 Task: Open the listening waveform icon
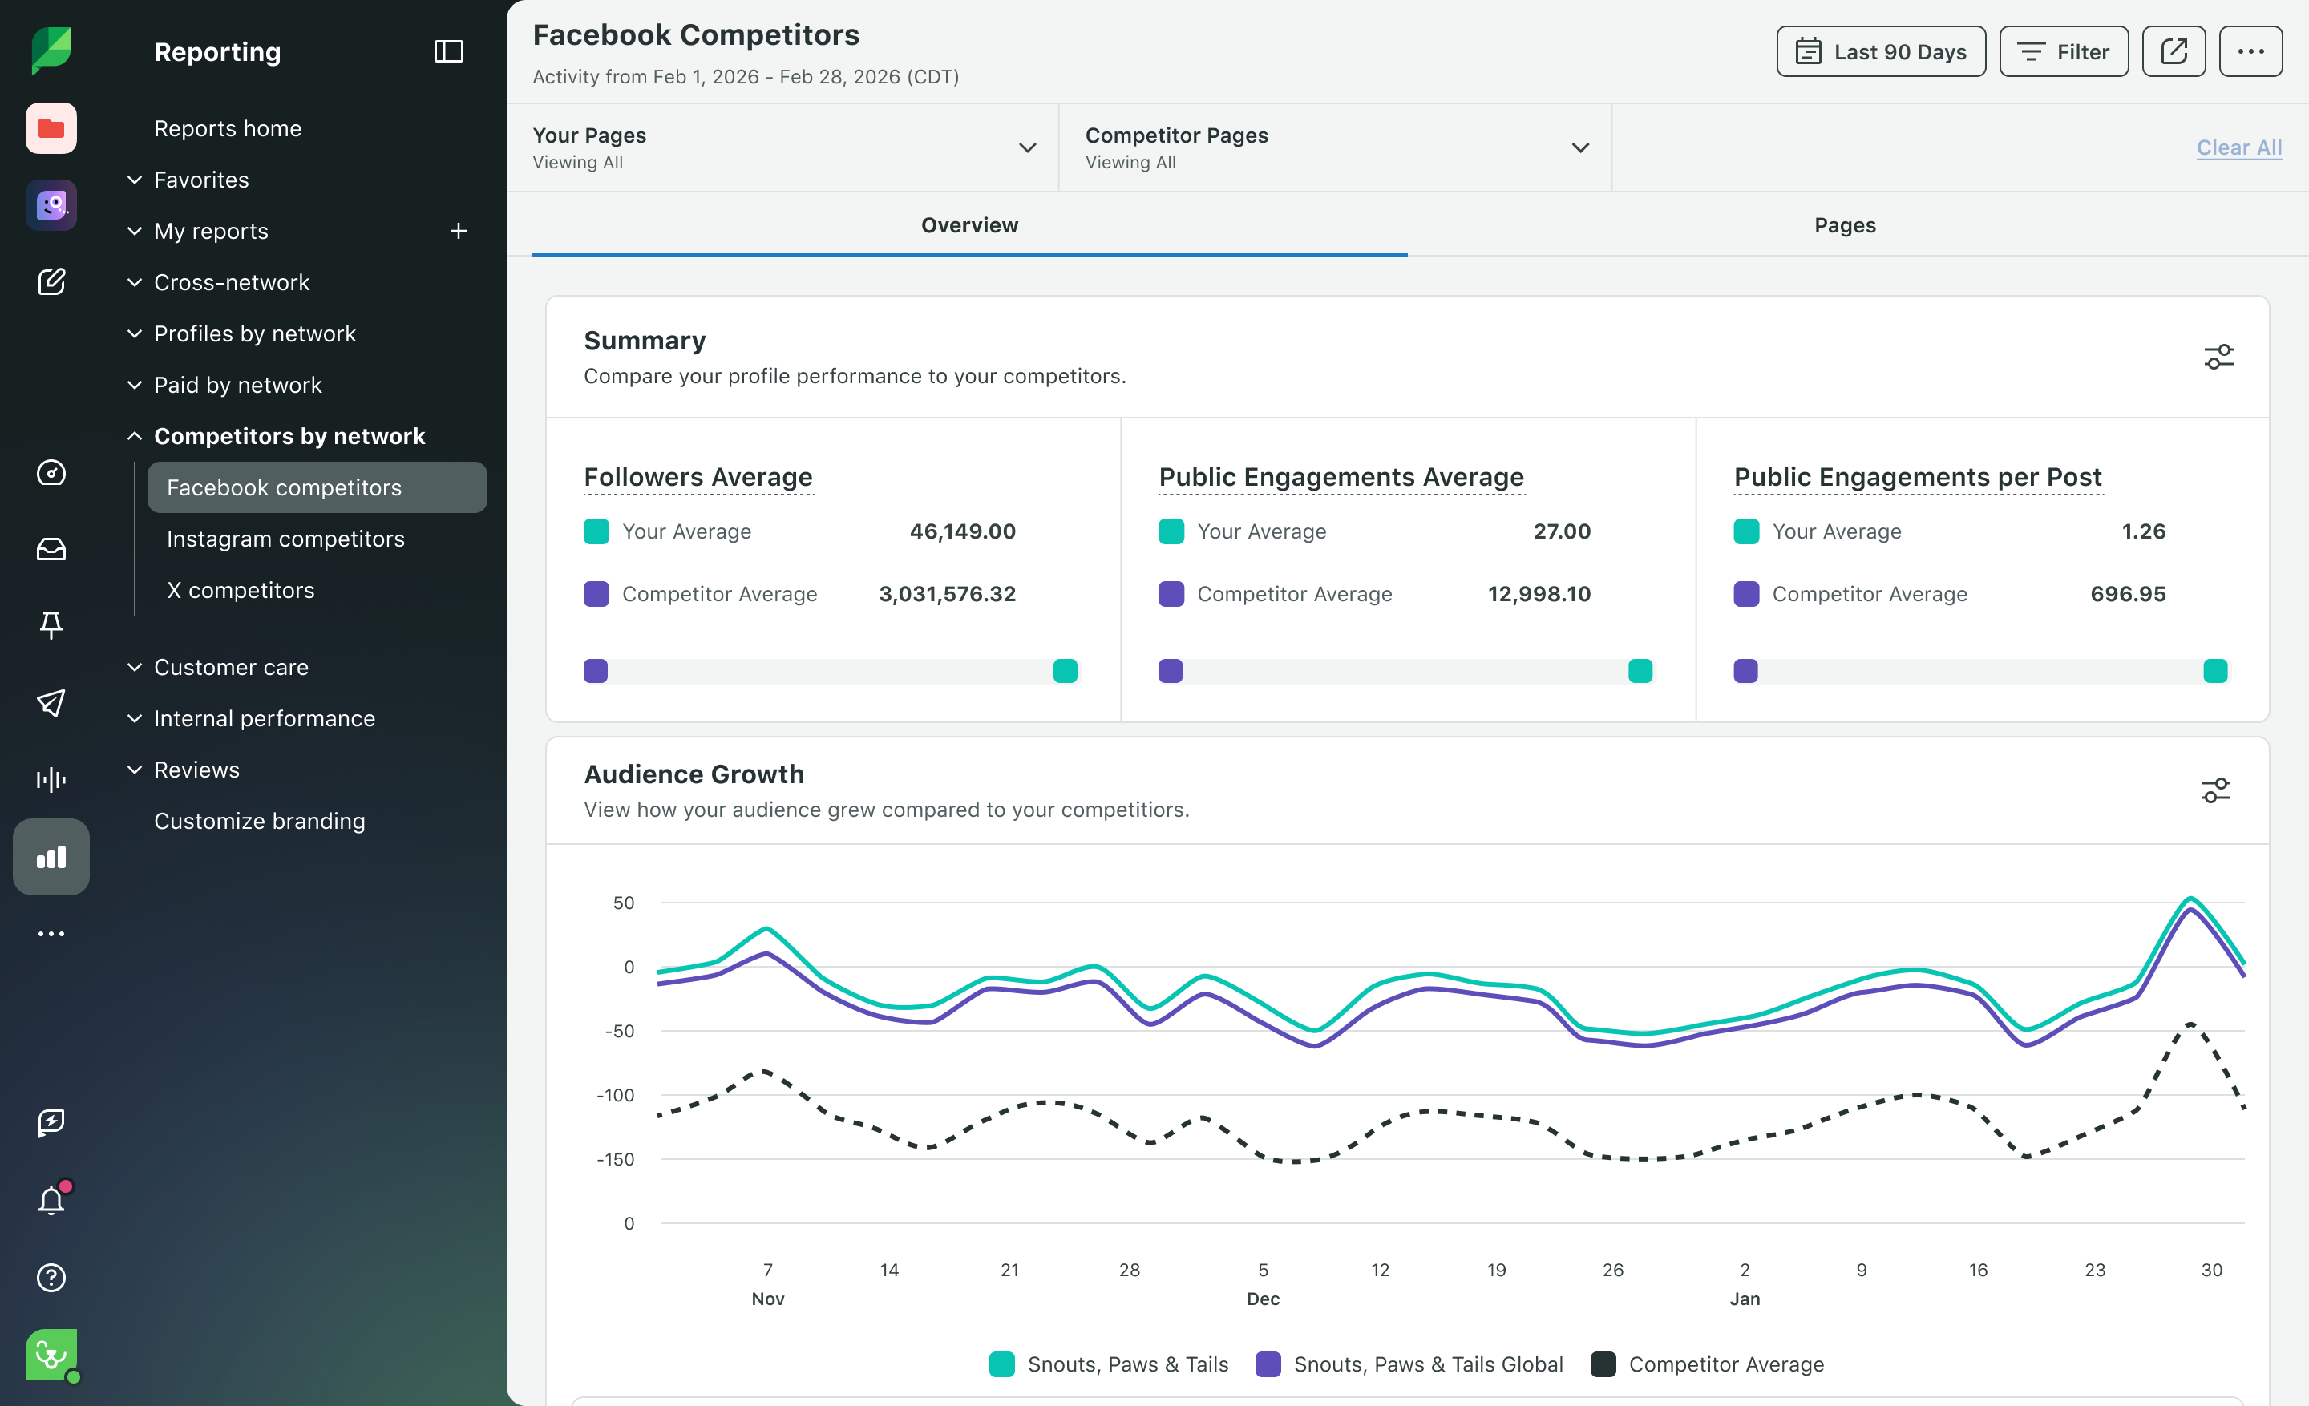pyautogui.click(x=51, y=779)
